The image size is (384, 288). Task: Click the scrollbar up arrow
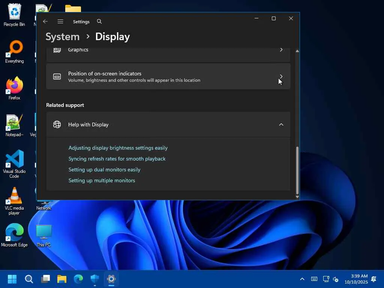click(x=297, y=51)
